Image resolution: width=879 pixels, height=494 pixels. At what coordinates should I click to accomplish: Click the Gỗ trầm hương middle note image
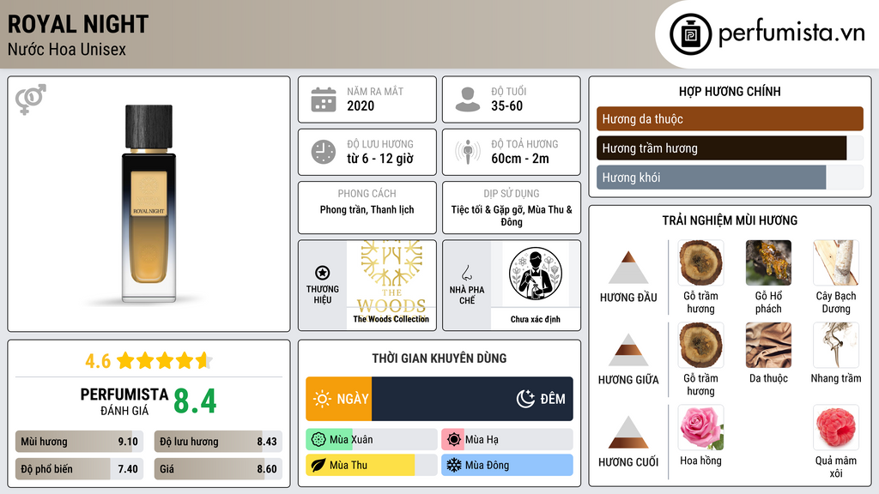700,345
